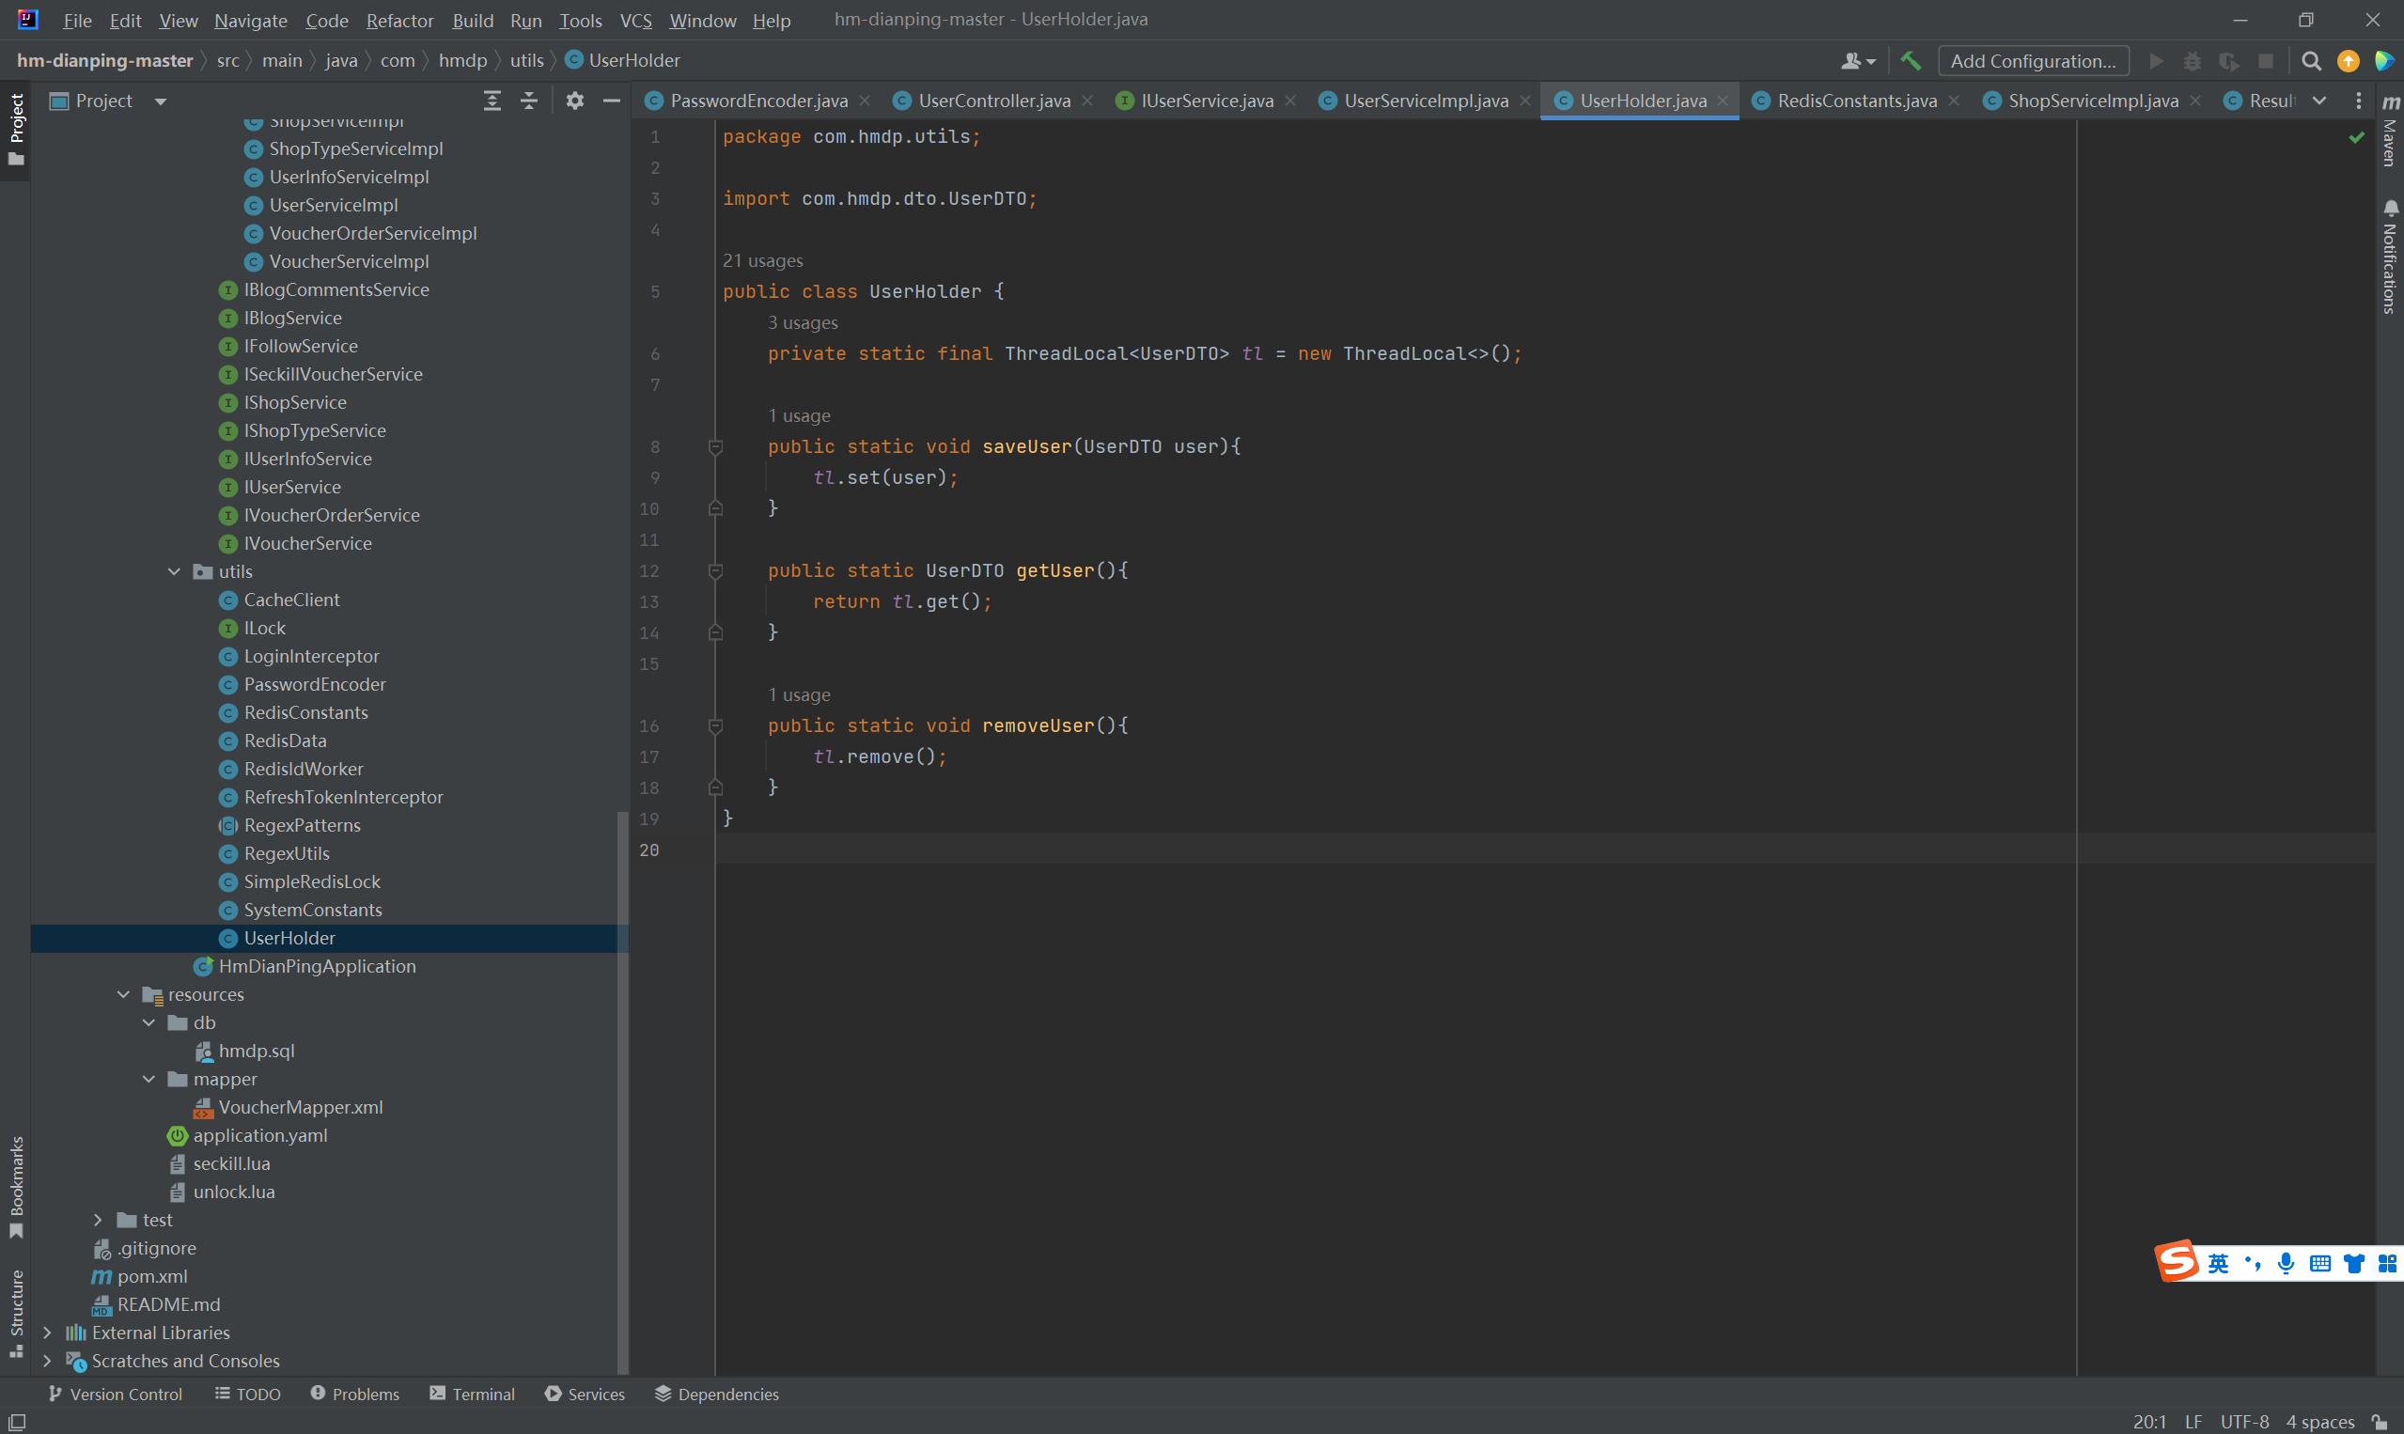Open the Refactor menu
2404x1434 pixels.
point(399,21)
